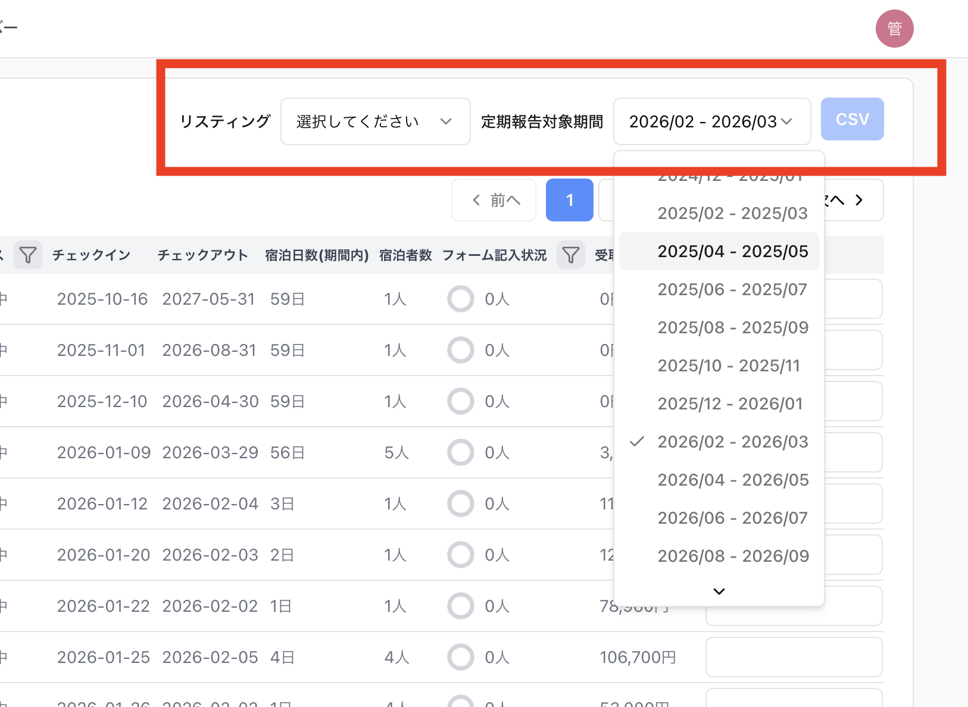Viewport: 968px width, 707px height.
Task: Click the down chevron to show more periods
Action: 719,591
